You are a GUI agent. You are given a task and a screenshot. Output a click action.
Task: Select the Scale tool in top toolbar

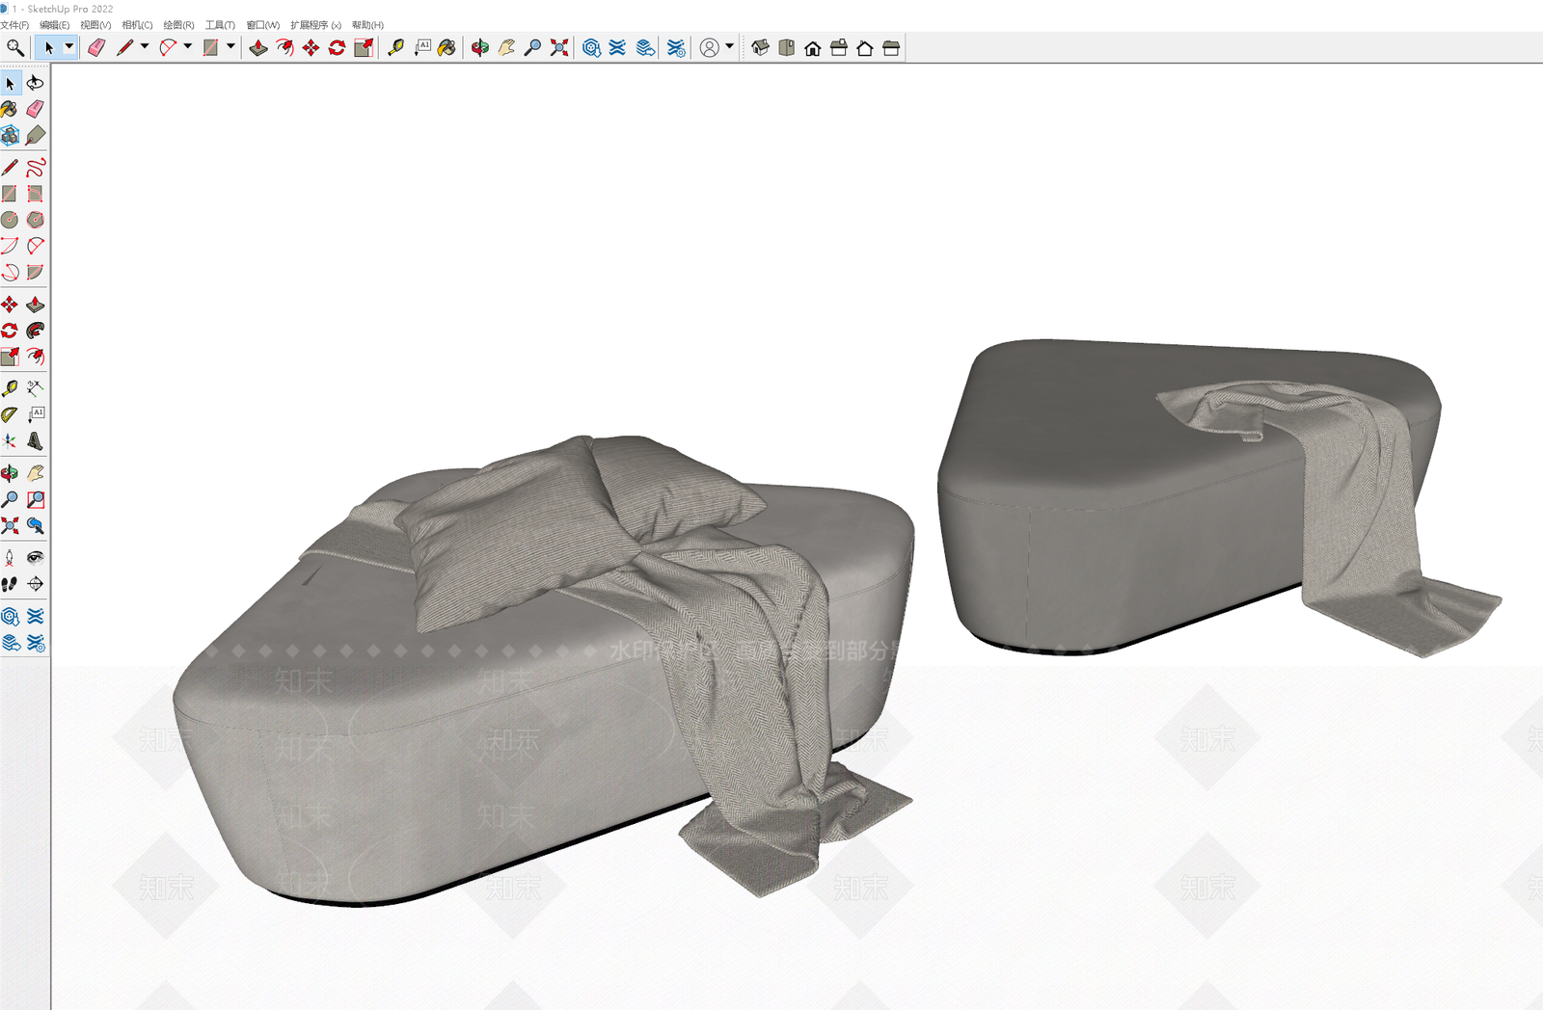[364, 47]
